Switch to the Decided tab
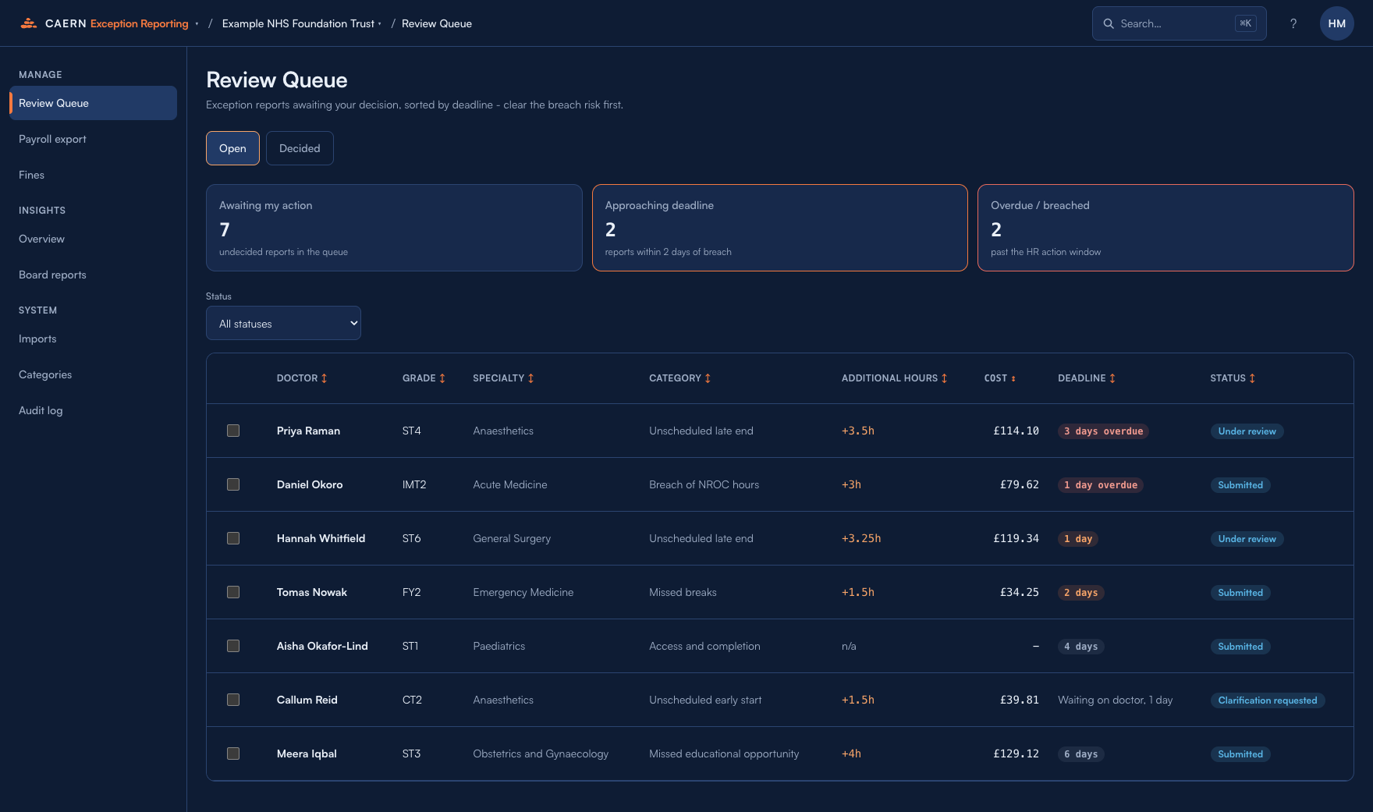Screen dimensions: 1373x812 [x=300, y=148]
